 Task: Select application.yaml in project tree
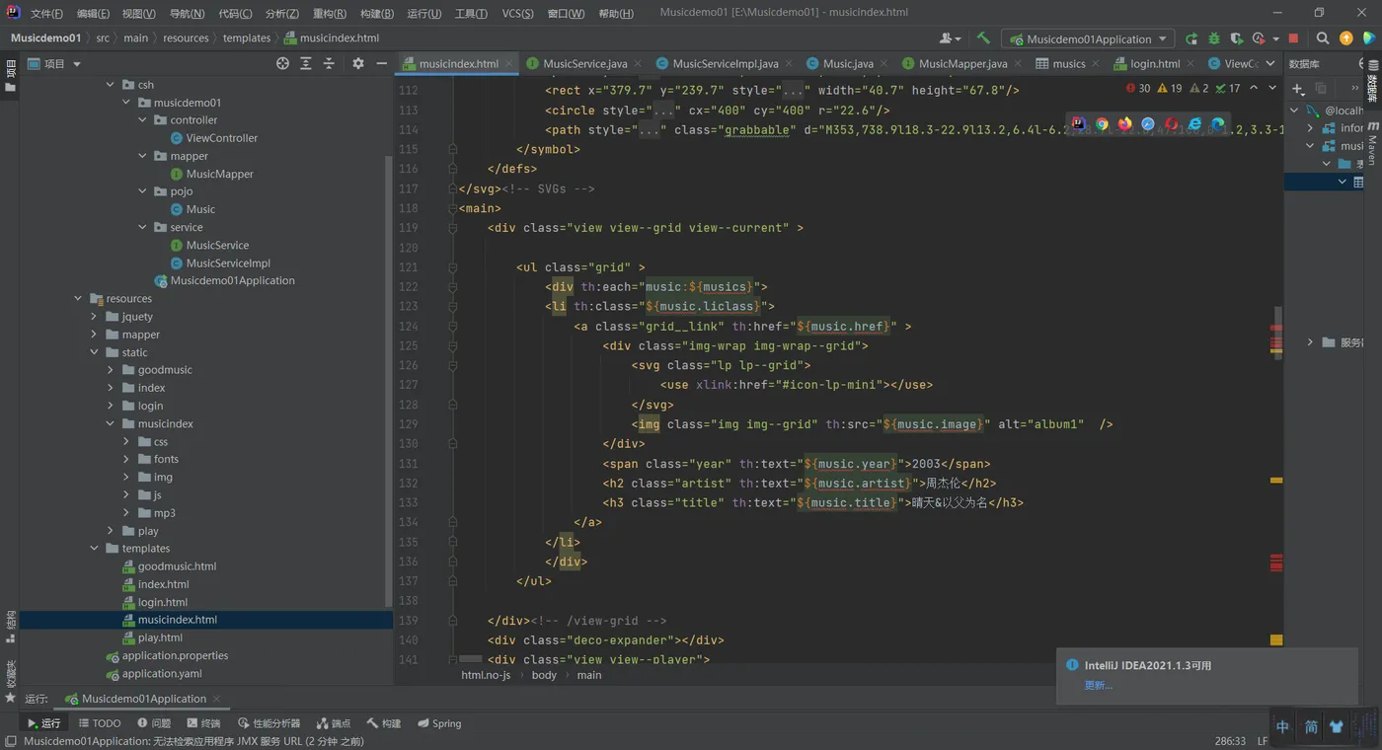pos(161,674)
